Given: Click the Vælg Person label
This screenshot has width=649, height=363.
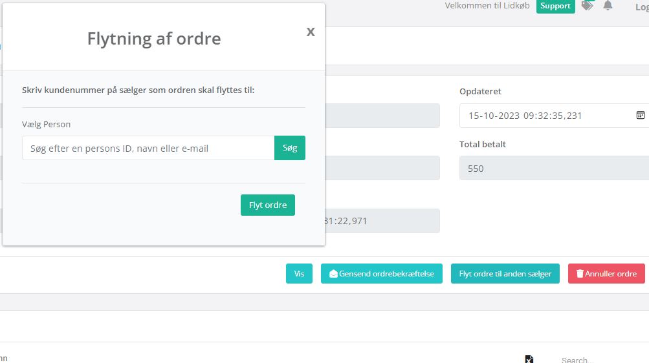Looking at the screenshot, I should point(47,124).
